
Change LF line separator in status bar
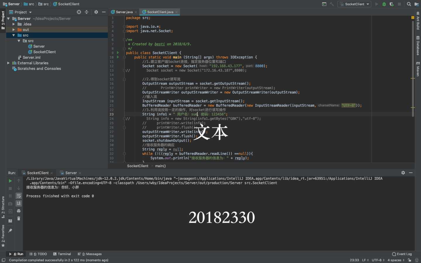pyautogui.click(x=365, y=260)
